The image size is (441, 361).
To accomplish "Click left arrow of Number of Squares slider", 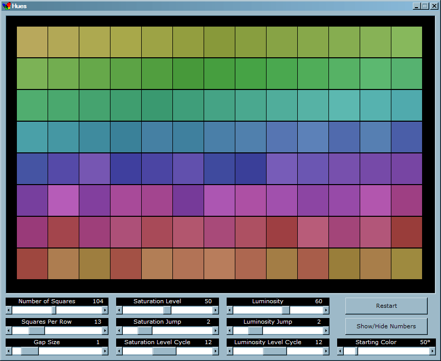I will click(9, 310).
